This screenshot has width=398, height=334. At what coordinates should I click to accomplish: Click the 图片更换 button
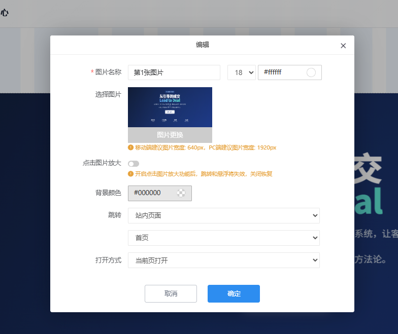tap(170, 135)
